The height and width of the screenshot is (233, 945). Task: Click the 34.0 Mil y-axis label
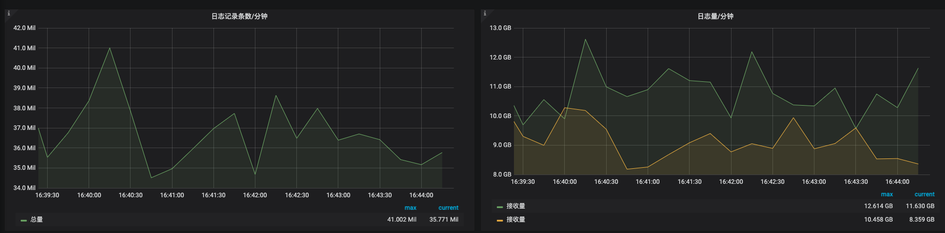24,188
